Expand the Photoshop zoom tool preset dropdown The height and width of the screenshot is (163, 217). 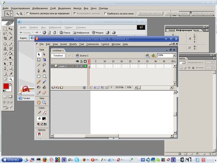11,13
